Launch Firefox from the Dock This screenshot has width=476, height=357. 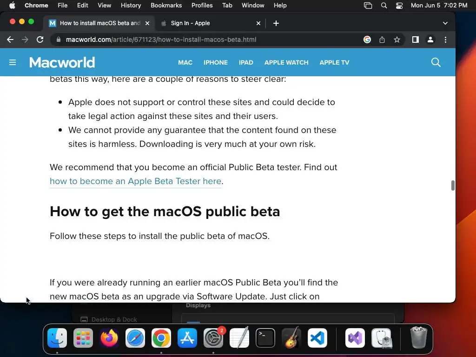pos(109,338)
